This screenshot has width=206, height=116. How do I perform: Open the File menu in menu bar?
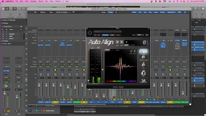pyautogui.click(x=17, y=1)
